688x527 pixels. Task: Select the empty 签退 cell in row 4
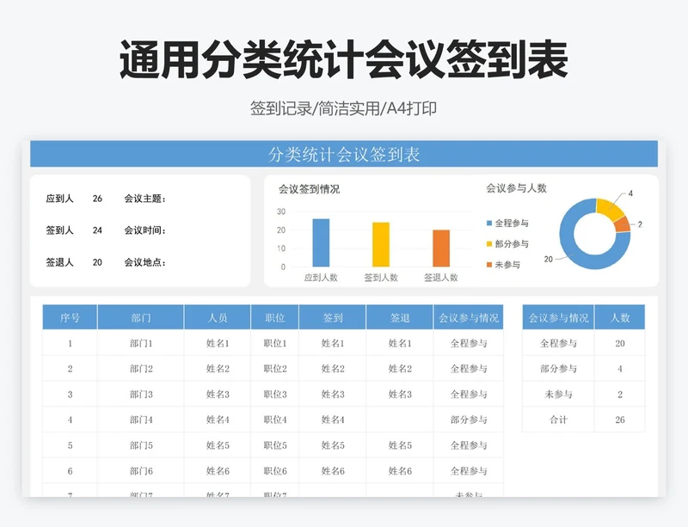400,420
